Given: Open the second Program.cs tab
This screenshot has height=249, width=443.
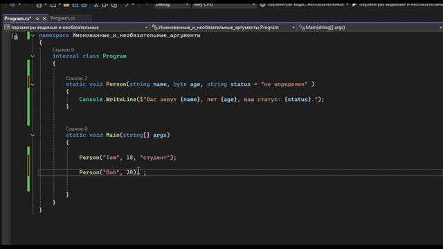Looking at the screenshot, I should click(62, 18).
